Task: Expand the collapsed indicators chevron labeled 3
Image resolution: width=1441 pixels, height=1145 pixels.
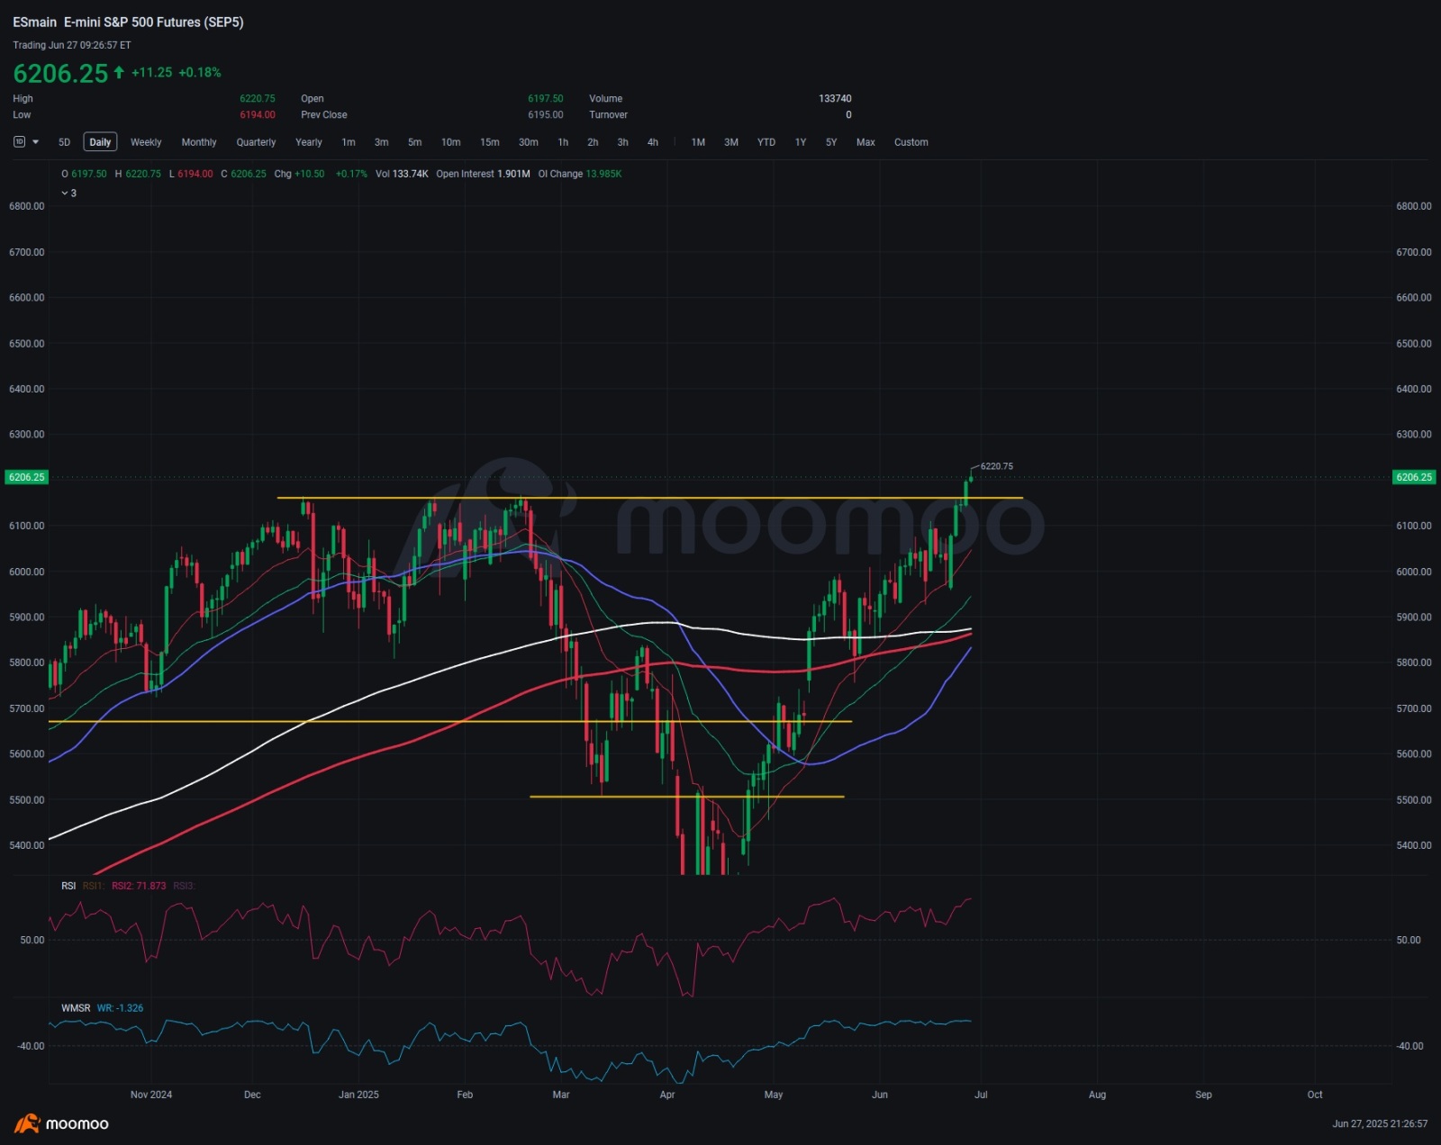Action: tap(68, 194)
